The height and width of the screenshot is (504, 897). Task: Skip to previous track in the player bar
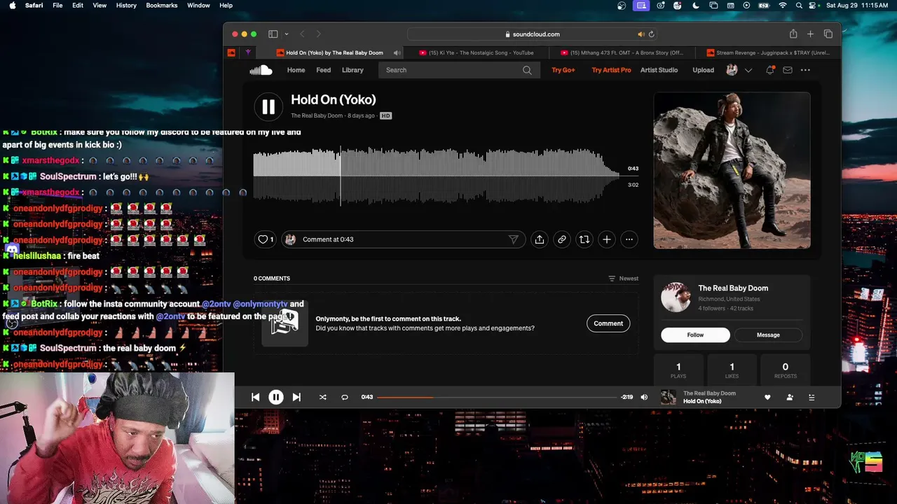[255, 397]
